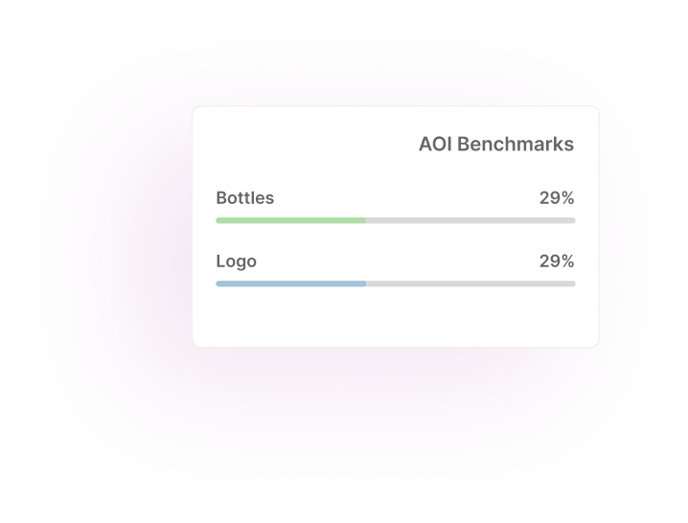The width and height of the screenshot is (688, 523).
Task: Click the word Benchmarks in the title
Action: (516, 145)
